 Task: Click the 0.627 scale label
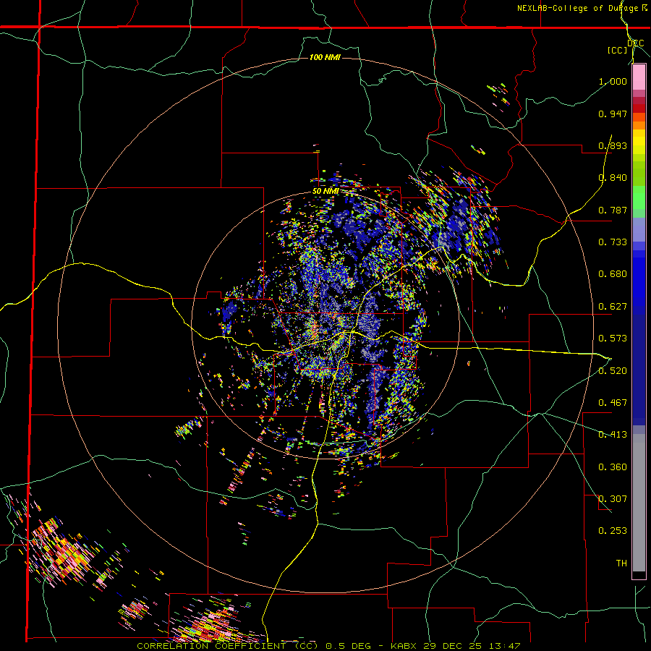(613, 307)
